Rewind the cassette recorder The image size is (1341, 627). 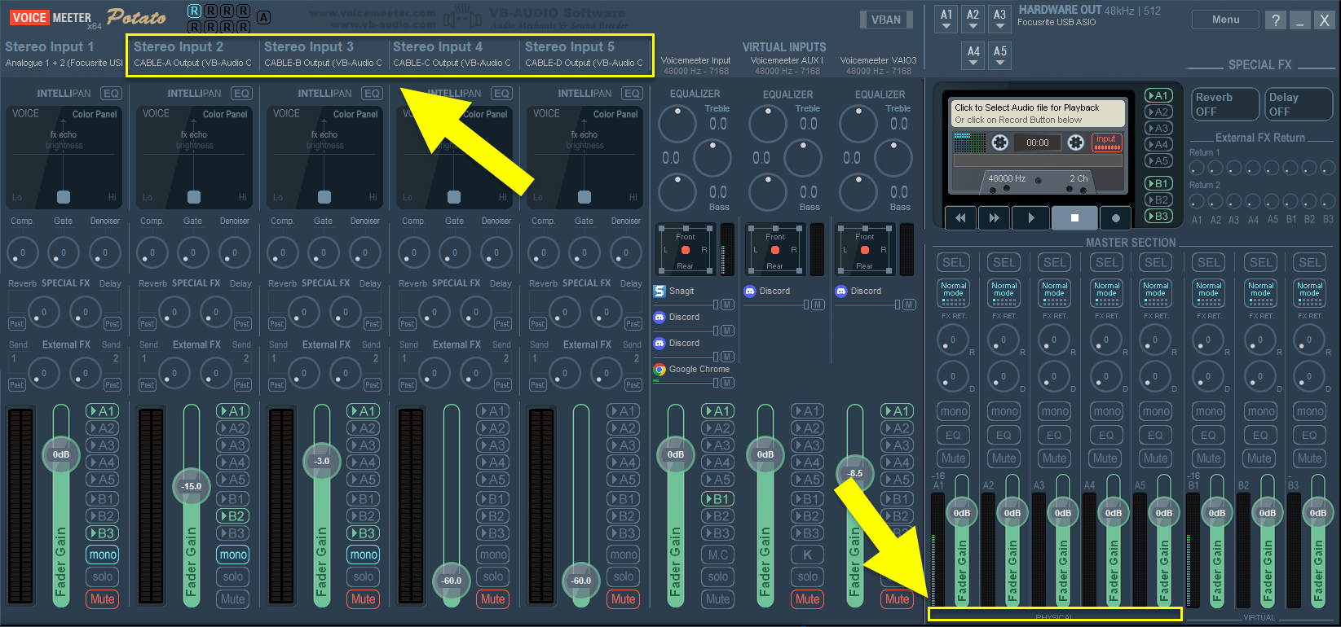pos(960,217)
